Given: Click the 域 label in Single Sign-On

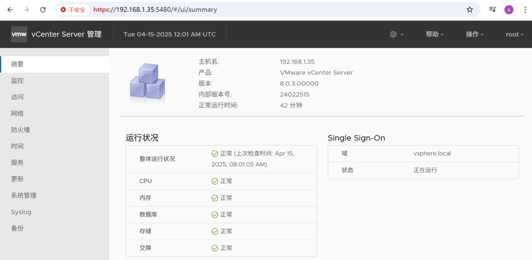Looking at the screenshot, I should (x=344, y=153).
